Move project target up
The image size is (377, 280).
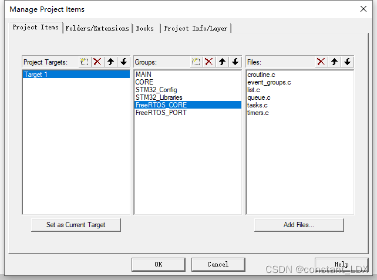[110, 62]
